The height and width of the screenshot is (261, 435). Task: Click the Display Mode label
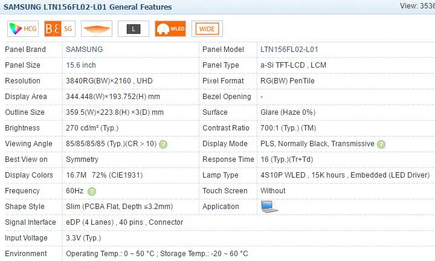tap(225, 144)
